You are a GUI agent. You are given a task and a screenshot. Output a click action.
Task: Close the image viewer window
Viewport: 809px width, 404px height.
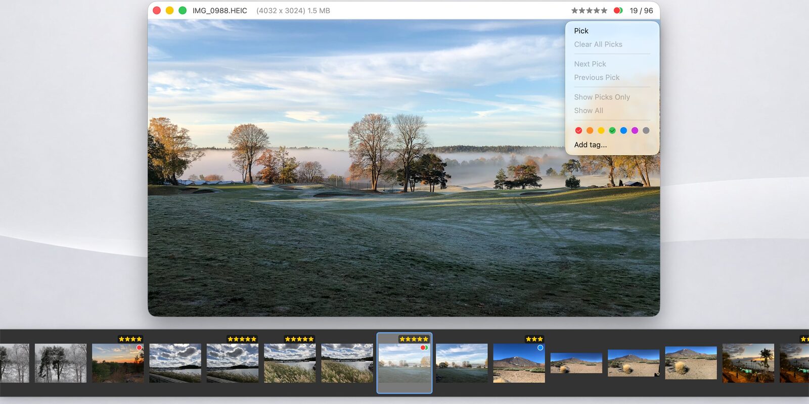coord(157,11)
